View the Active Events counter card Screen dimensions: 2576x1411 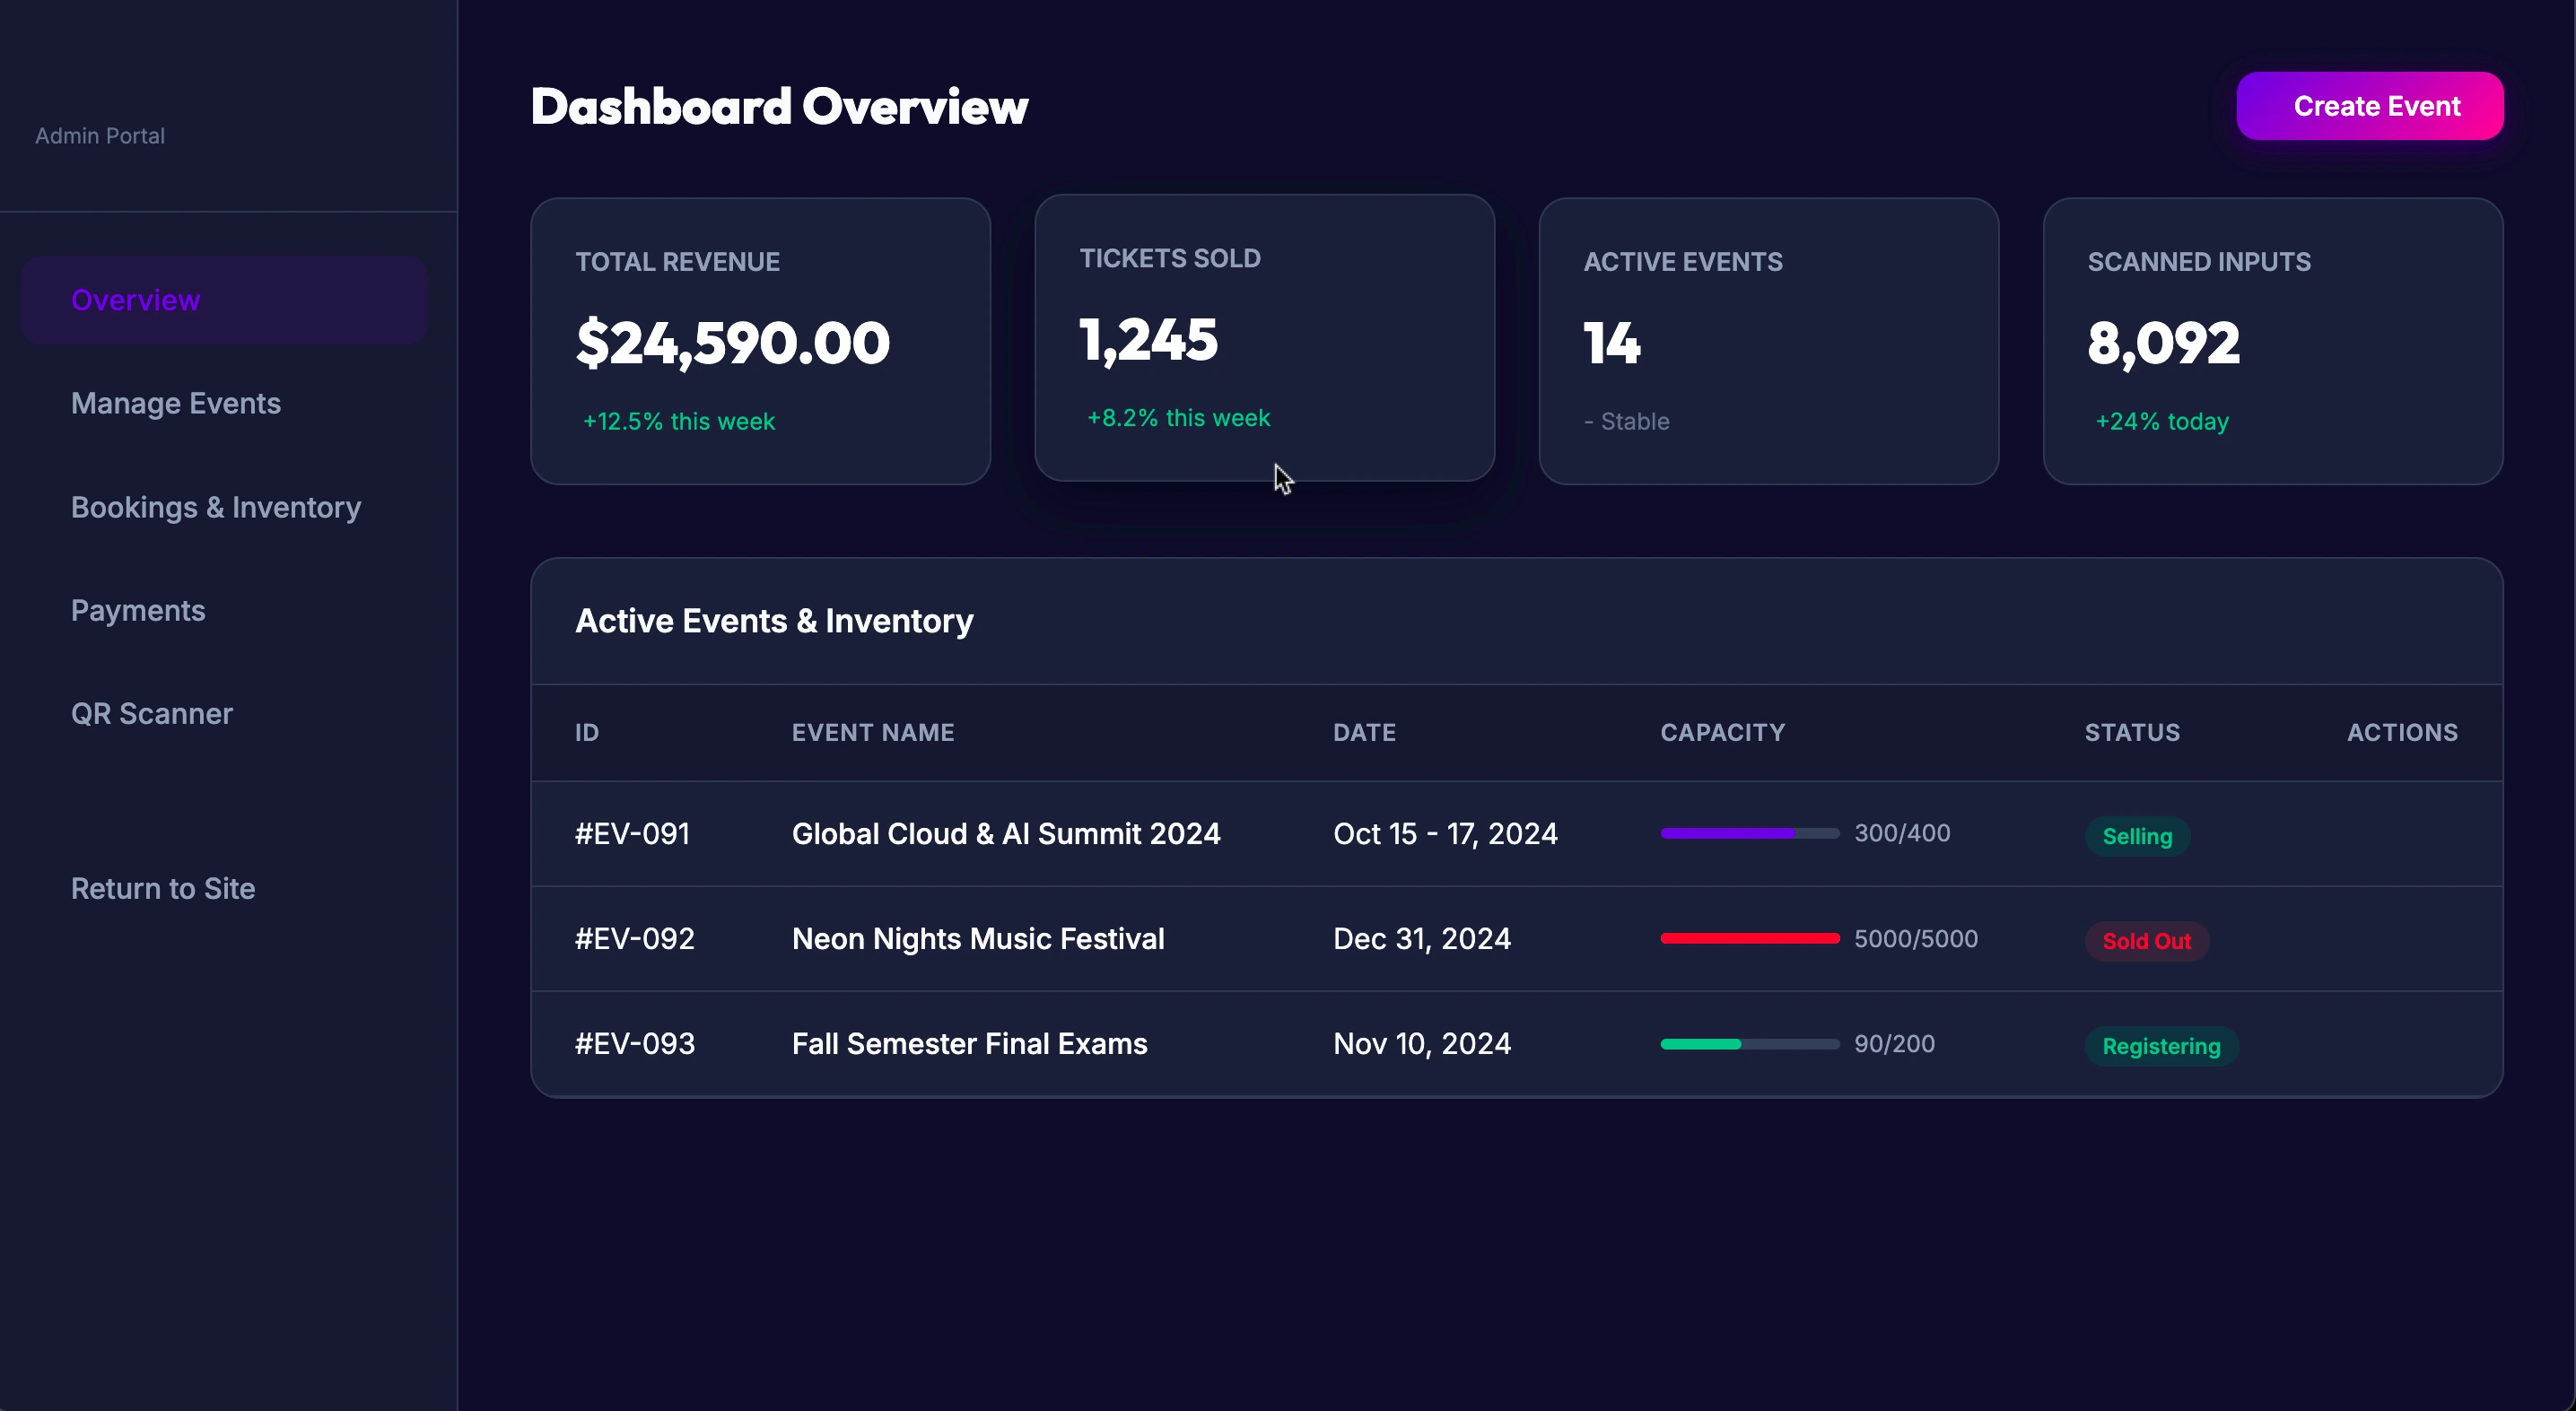coord(1768,340)
